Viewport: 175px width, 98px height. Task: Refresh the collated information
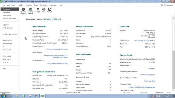tap(49, 10)
